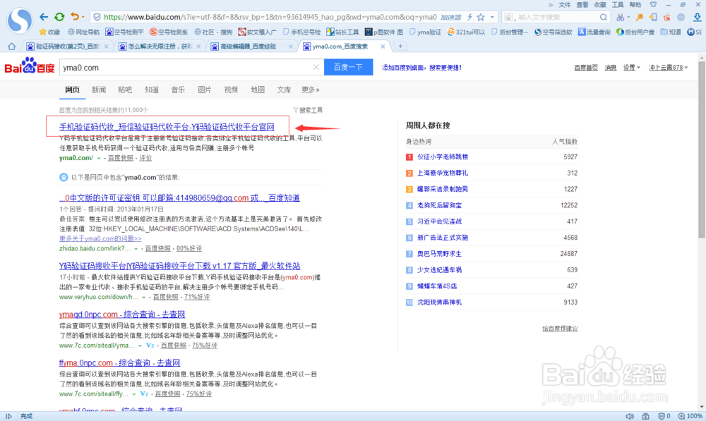The image size is (706, 421).
Task: Click the site security shield icon
Action: [97, 17]
